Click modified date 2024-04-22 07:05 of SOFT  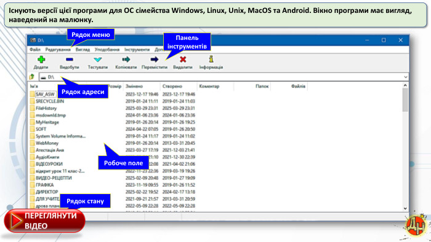142,129
